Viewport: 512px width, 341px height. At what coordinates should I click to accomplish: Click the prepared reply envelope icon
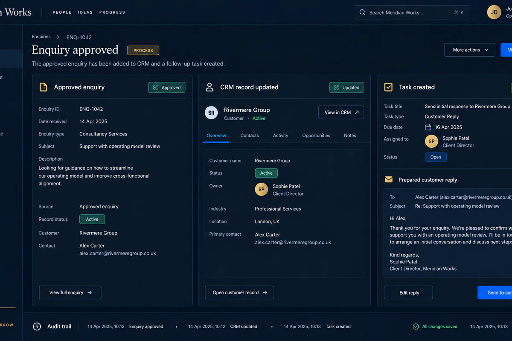(388, 179)
